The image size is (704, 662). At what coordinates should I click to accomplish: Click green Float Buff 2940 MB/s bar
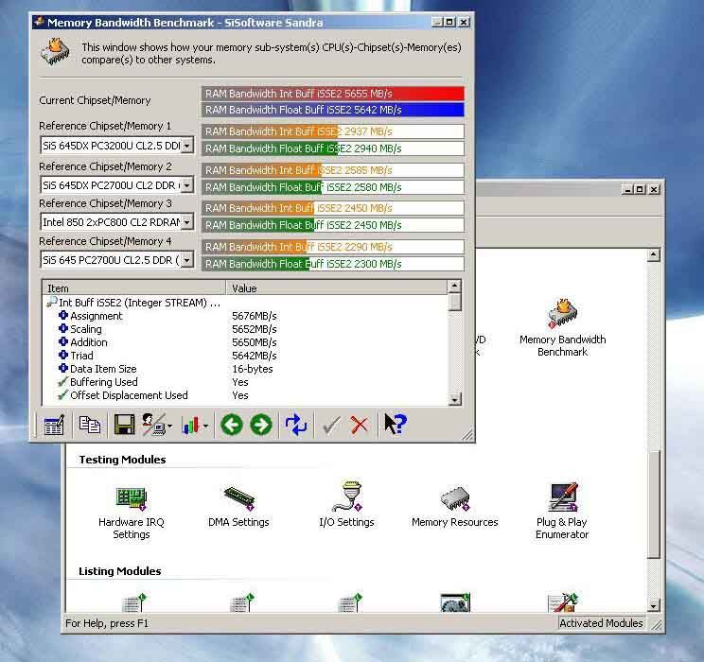(x=333, y=148)
